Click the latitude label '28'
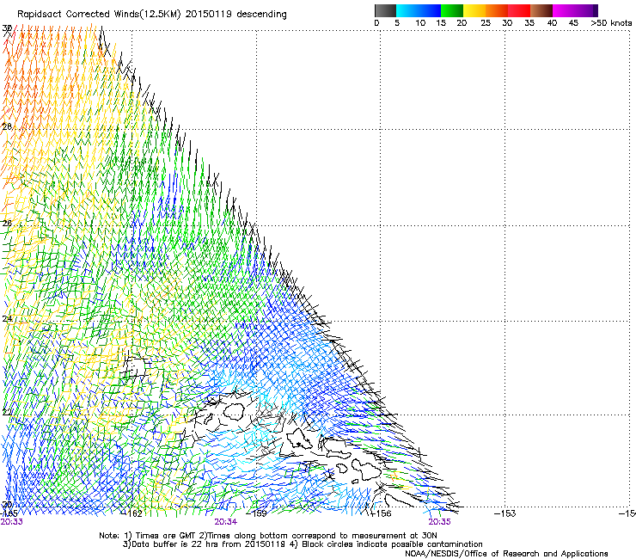The height and width of the screenshot is (559, 636). (7, 126)
